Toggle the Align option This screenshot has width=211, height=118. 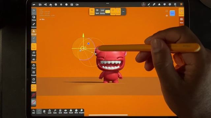coord(34,47)
